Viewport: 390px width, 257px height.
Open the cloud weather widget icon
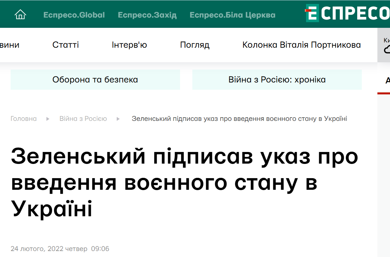click(x=387, y=50)
